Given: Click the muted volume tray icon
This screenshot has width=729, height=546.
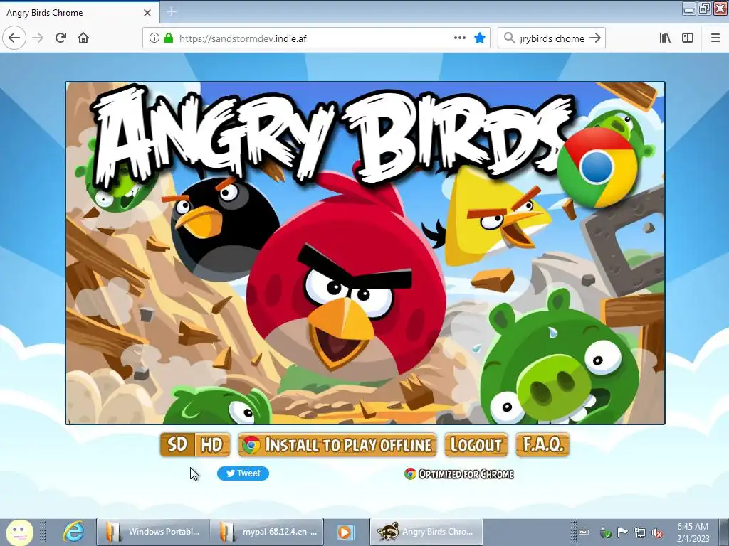Looking at the screenshot, I should pyautogui.click(x=657, y=532).
